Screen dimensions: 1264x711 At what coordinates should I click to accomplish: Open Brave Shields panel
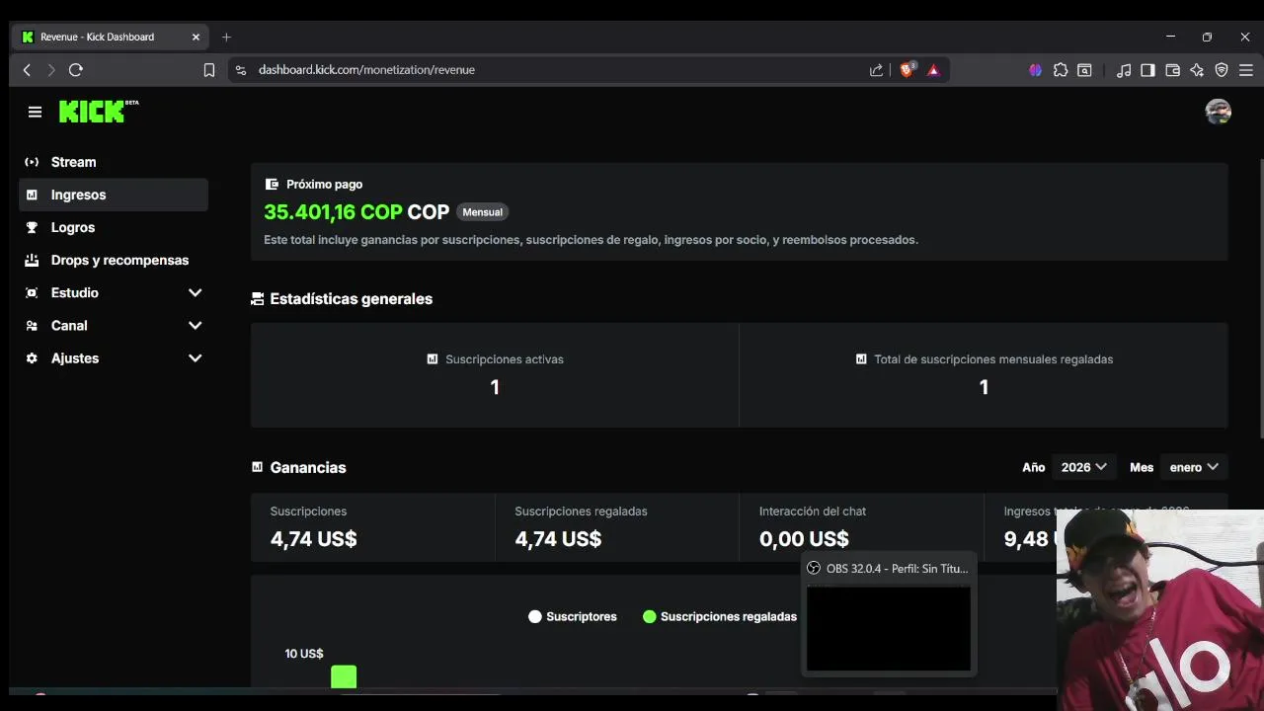(907, 70)
